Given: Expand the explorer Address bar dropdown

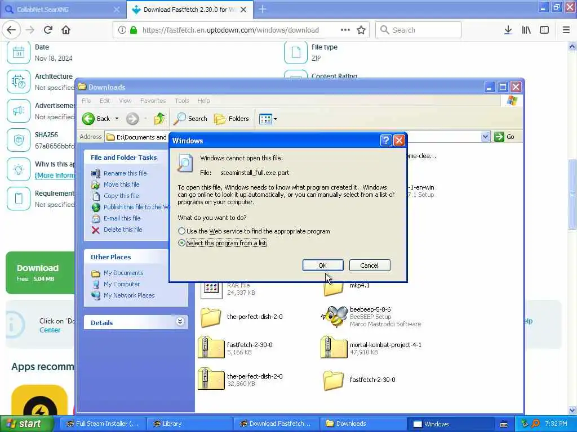Looking at the screenshot, I should click(485, 137).
